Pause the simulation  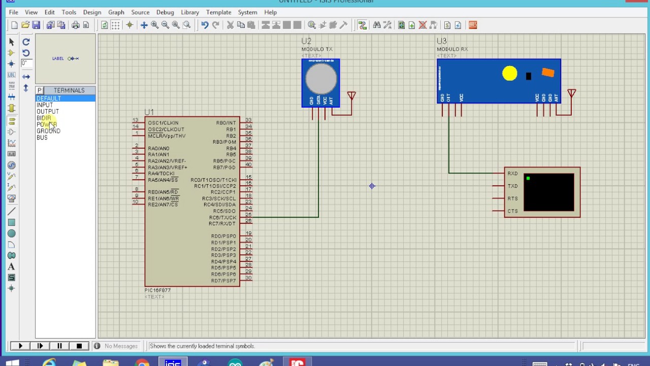point(59,346)
